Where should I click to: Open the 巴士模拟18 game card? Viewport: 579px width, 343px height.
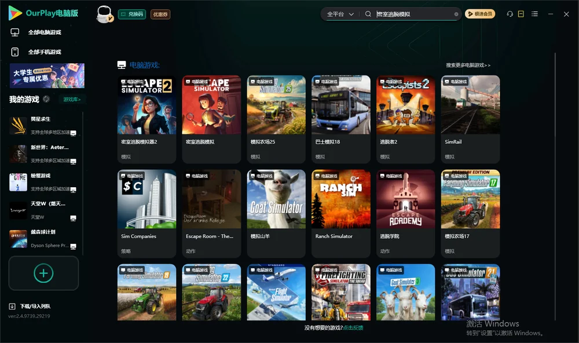pyautogui.click(x=341, y=119)
